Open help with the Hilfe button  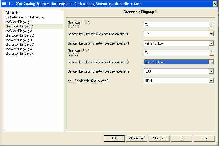(204, 138)
